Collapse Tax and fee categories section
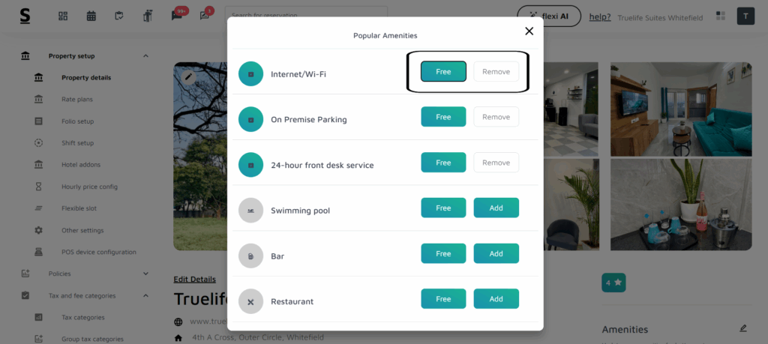The image size is (768, 344). pos(145,295)
